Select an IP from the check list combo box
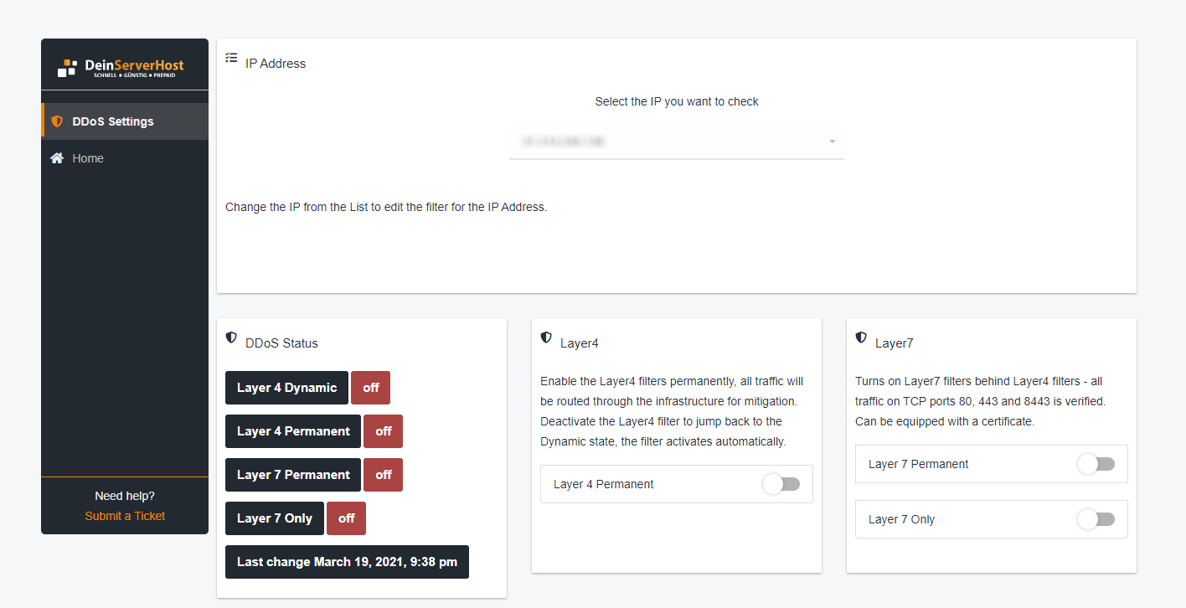 click(x=676, y=141)
